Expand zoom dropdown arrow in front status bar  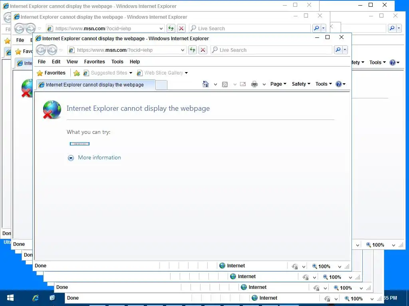340,267
